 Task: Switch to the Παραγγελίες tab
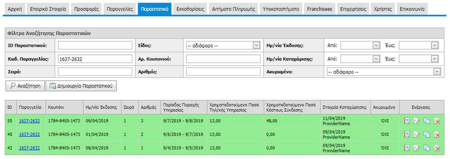[120, 9]
